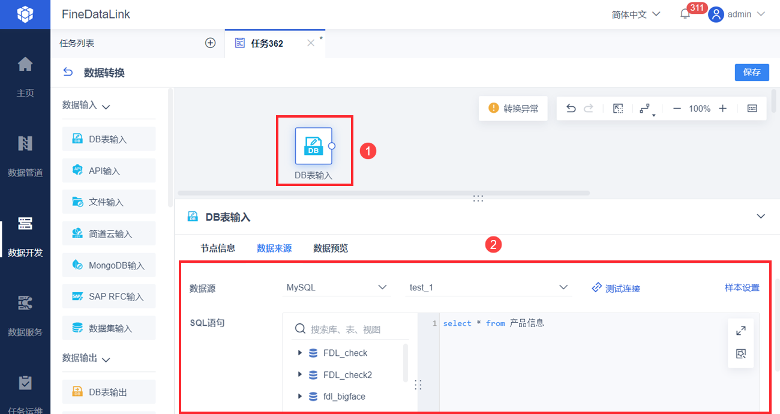Select the DB表输入 node on canvas
Viewport: 780px width, 414px height.
313,146
